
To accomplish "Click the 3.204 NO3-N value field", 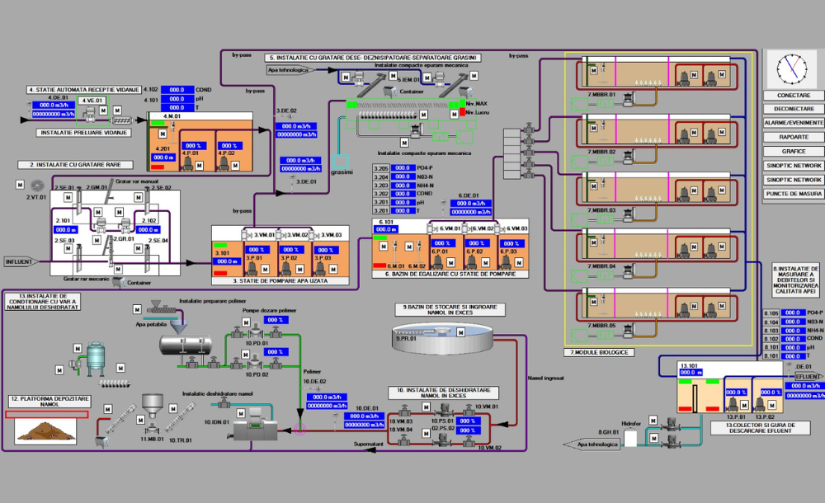I will click(x=403, y=176).
